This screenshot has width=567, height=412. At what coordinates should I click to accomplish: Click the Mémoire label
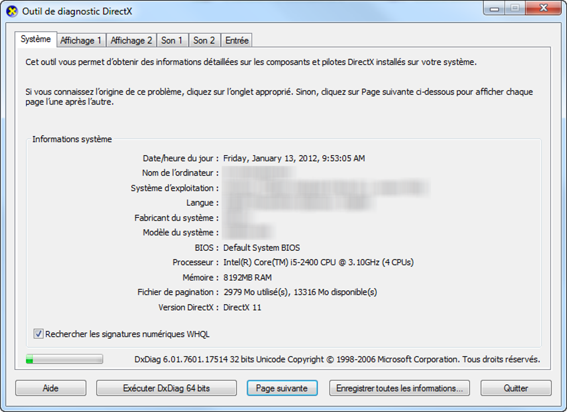coord(200,277)
